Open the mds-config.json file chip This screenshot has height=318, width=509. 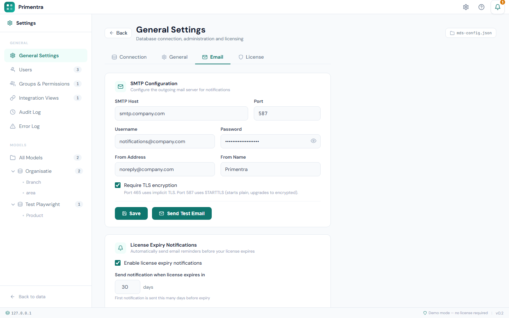click(470, 33)
